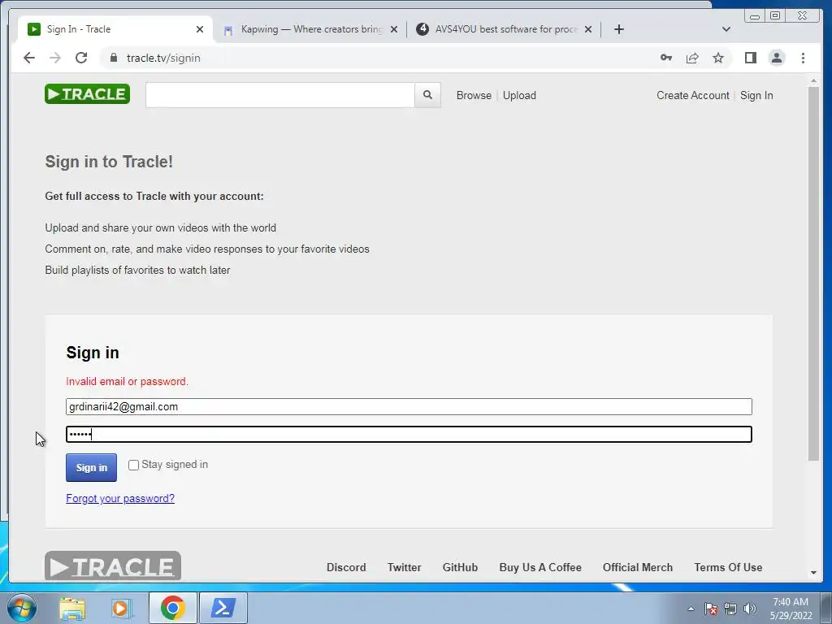Launch Windows Media Player from taskbar
Viewport: 832px width, 624px height.
click(x=121, y=608)
